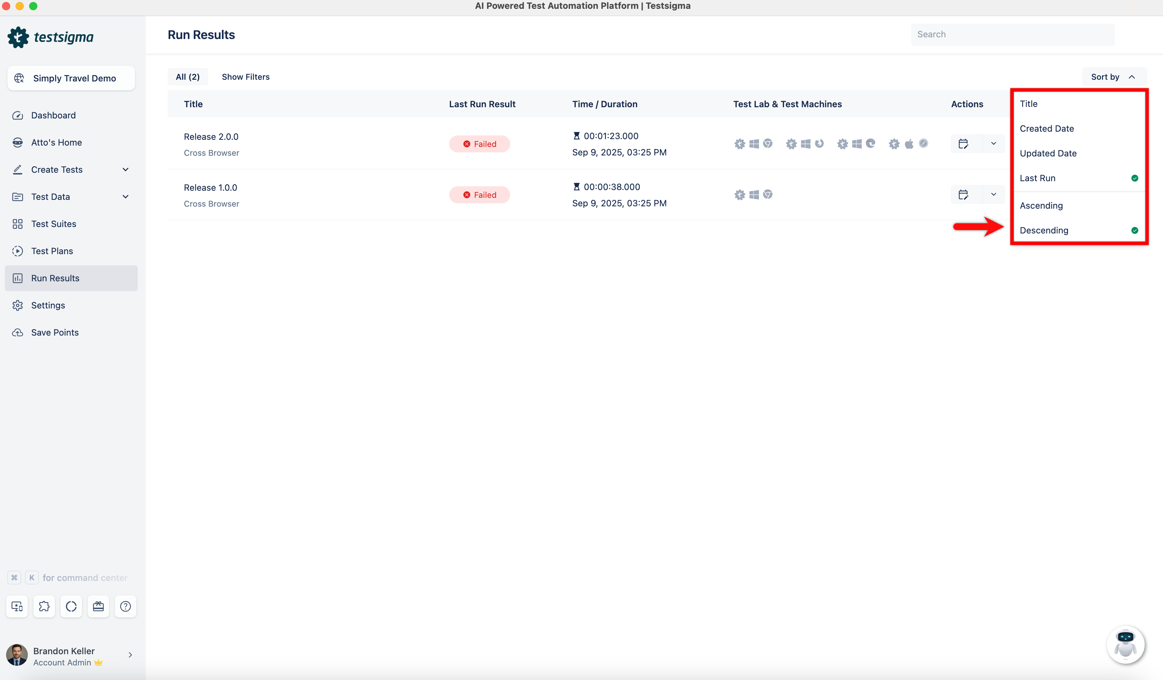Expand the Create Tests submenu chevron
Image resolution: width=1163 pixels, height=680 pixels.
[x=126, y=169]
